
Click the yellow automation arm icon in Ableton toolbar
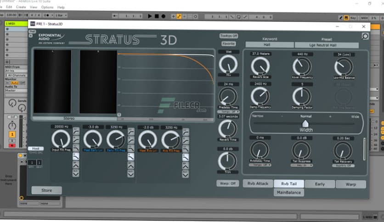click(179, 17)
